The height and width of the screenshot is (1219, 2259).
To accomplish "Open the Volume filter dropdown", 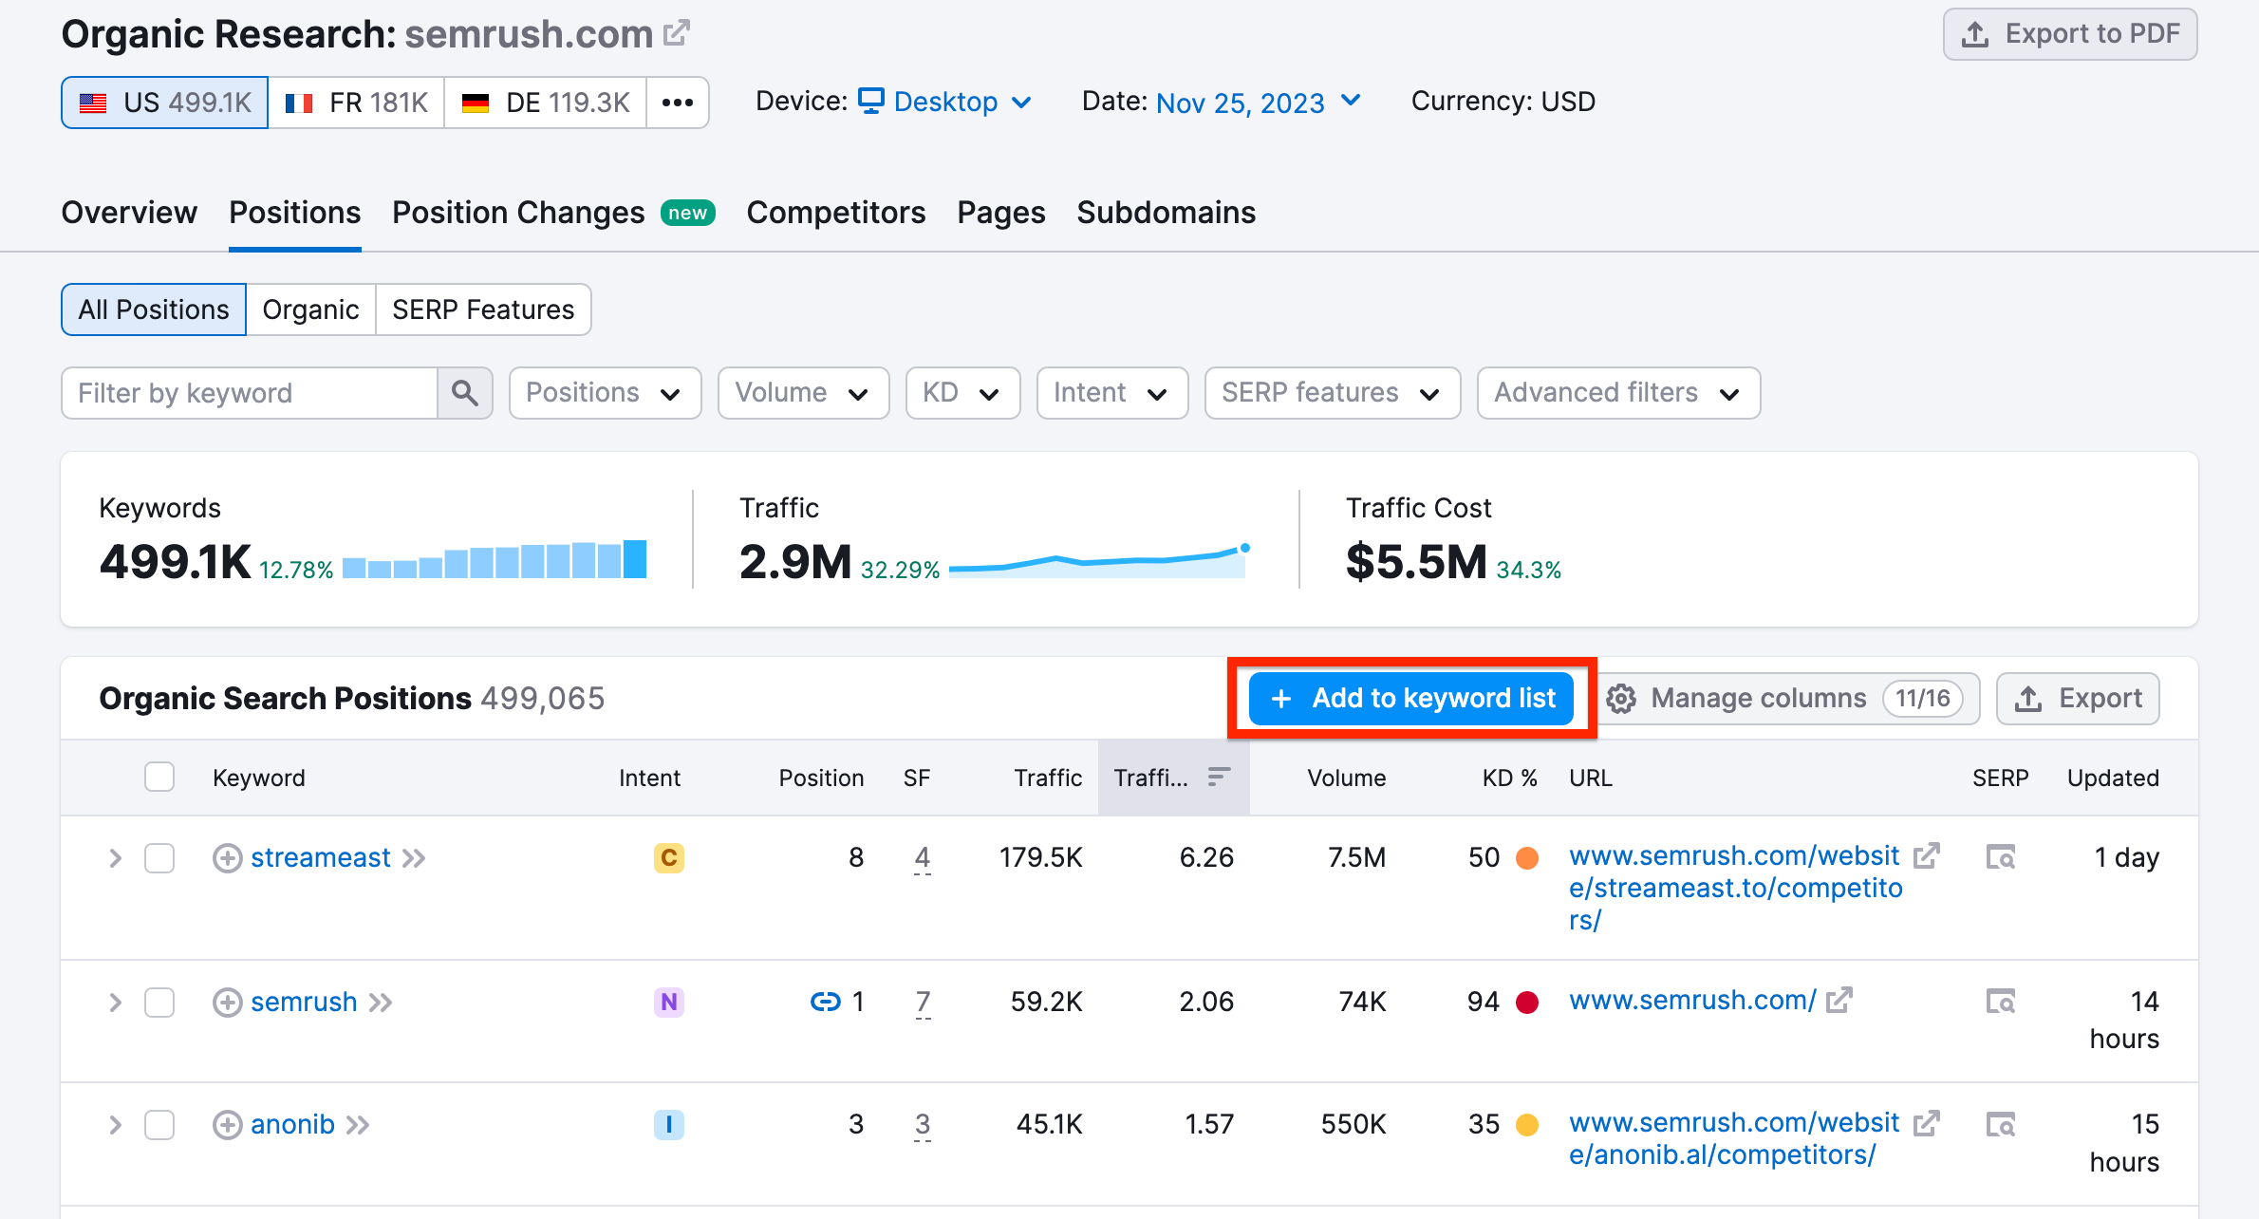I will [803, 393].
